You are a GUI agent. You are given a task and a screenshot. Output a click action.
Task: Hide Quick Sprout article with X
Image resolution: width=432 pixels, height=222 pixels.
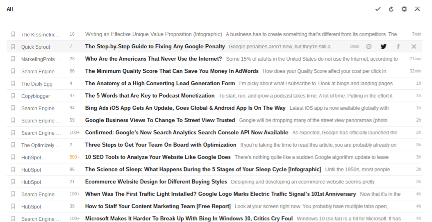pyautogui.click(x=414, y=47)
